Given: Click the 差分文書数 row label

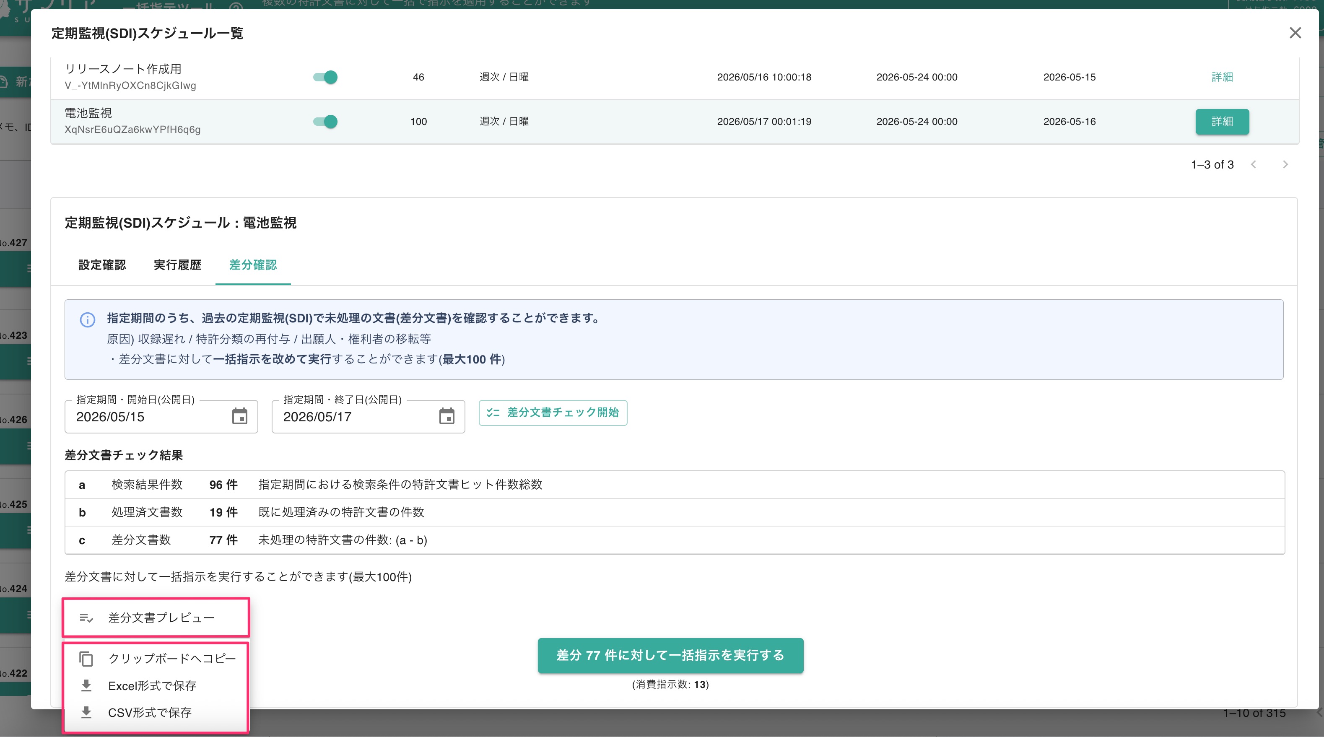Looking at the screenshot, I should (x=141, y=540).
